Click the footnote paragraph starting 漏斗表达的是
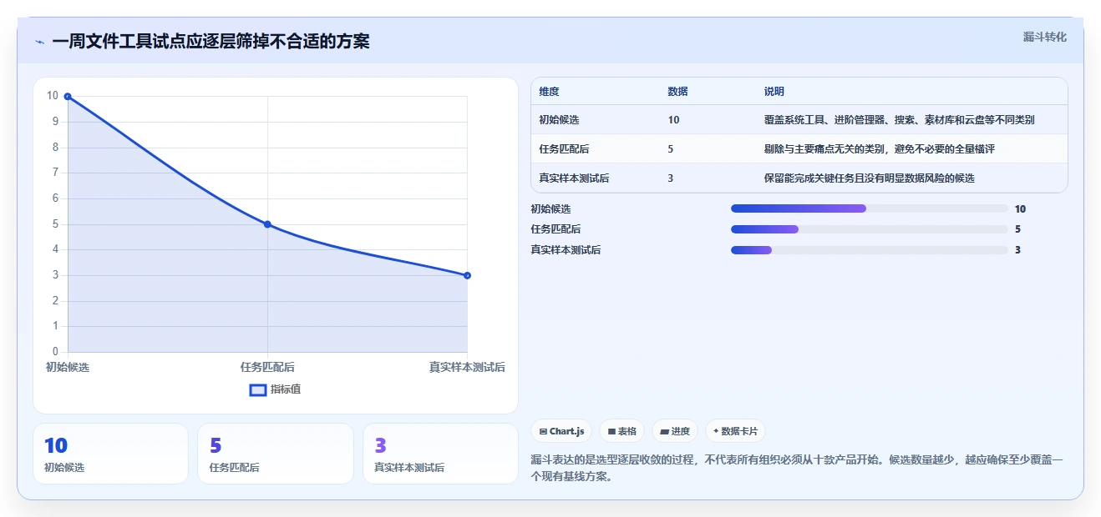1101x517 pixels. (x=797, y=469)
